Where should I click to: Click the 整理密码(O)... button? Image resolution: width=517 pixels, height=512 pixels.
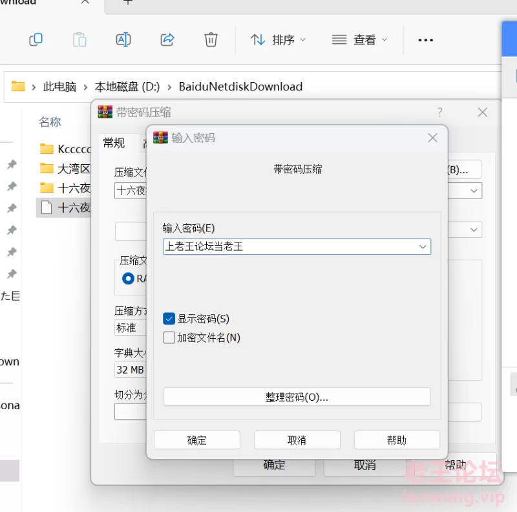click(x=297, y=397)
